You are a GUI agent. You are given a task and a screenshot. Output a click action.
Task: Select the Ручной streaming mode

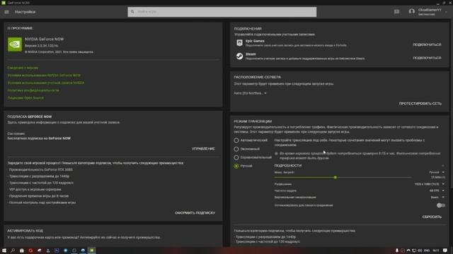[x=236, y=166]
